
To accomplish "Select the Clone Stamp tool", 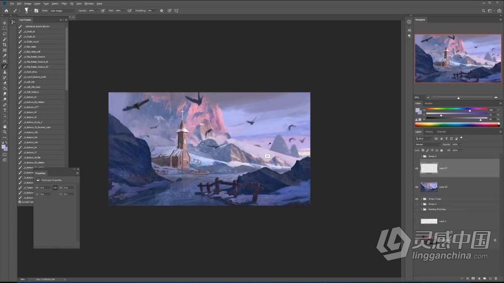I will pyautogui.click(x=4, y=72).
